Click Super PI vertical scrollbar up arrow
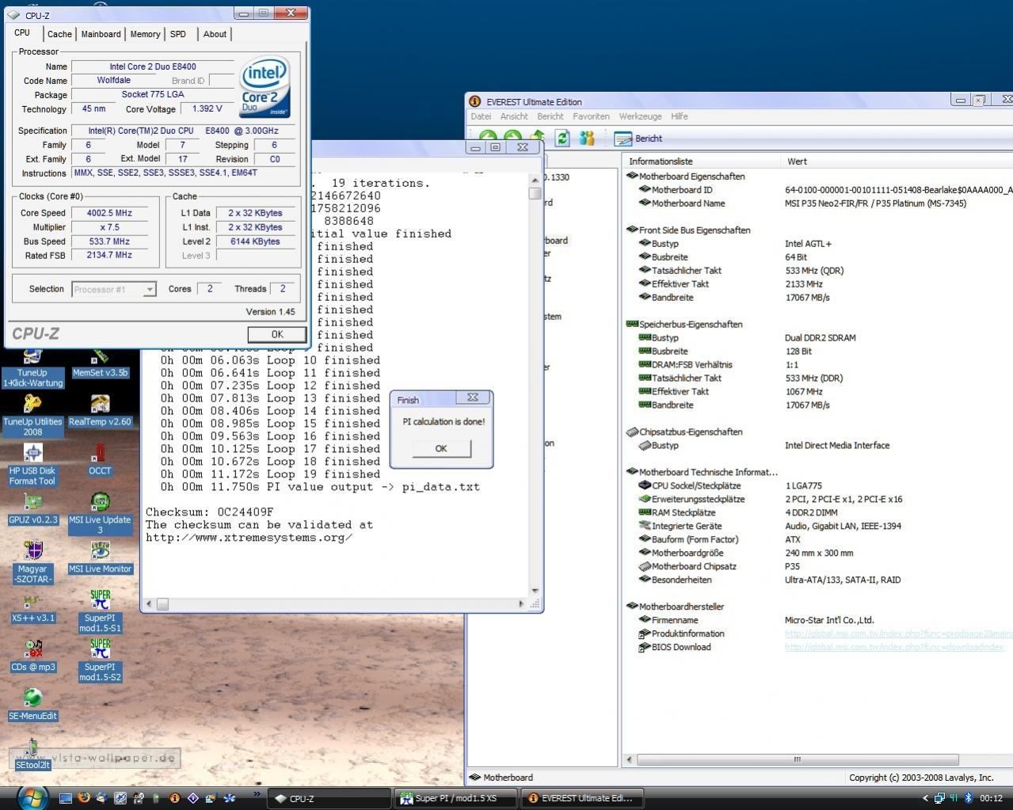Viewport: 1013px width, 810px height. 535,179
